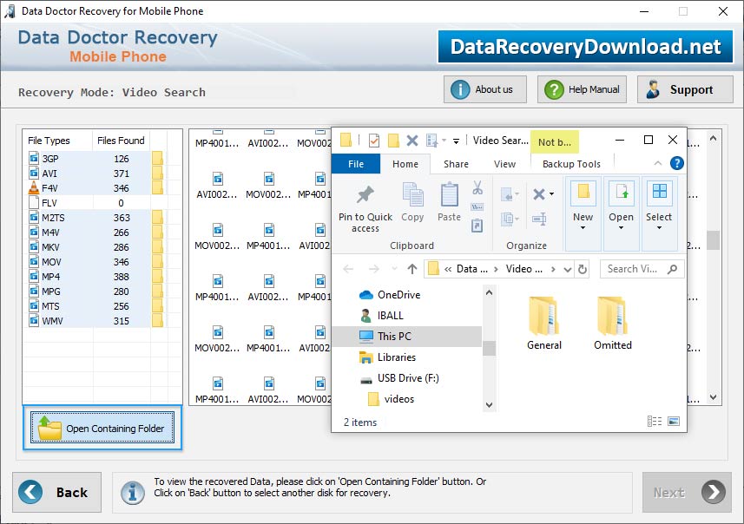Click the Delete X icon in Organize
The image size is (744, 524).
538,194
